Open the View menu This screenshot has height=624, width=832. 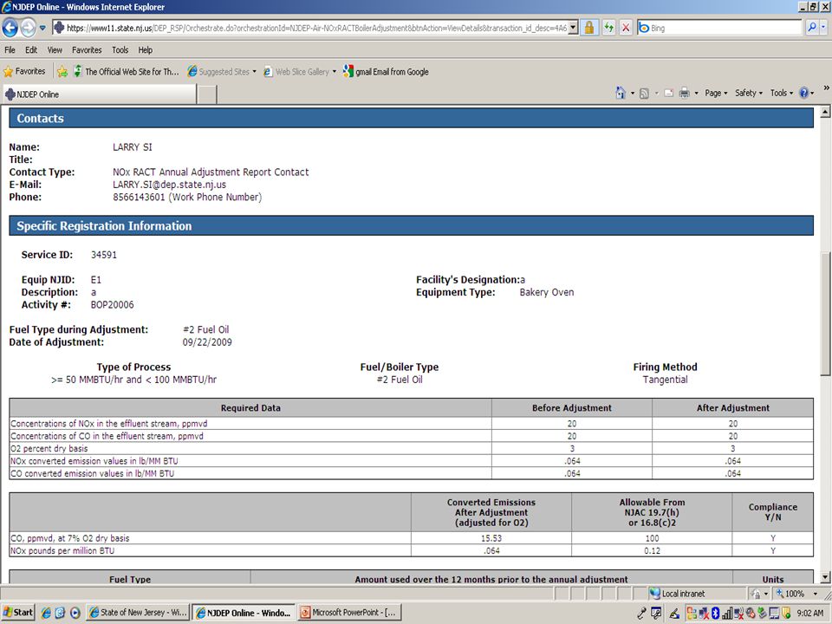[x=55, y=50]
